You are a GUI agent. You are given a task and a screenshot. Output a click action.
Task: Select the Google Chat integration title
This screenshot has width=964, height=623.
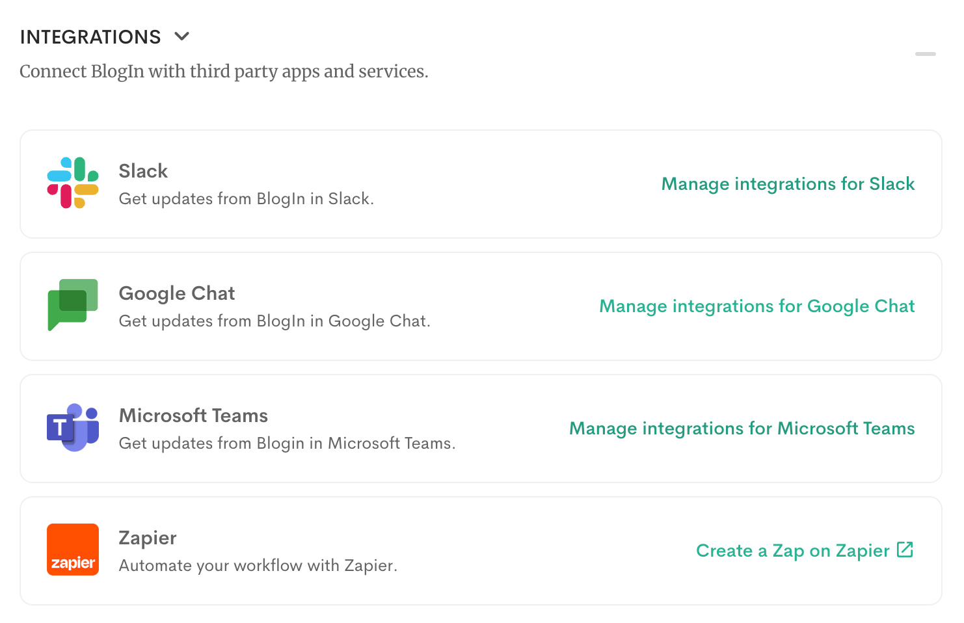click(177, 293)
